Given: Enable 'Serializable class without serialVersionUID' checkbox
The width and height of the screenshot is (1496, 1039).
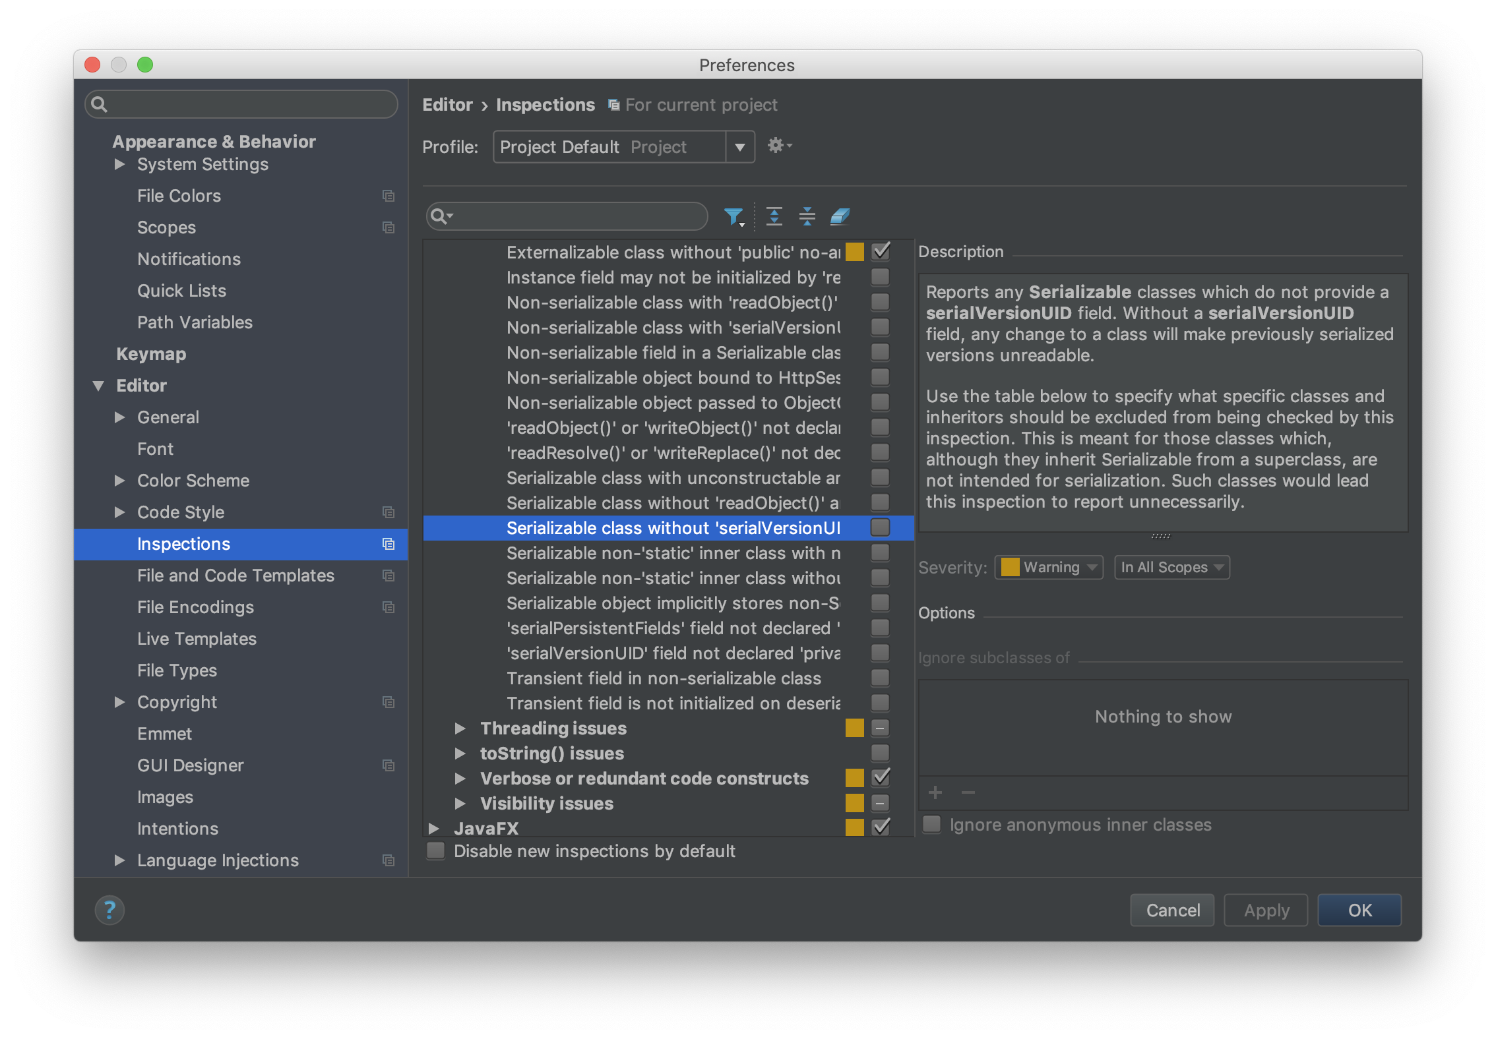Looking at the screenshot, I should click(x=880, y=527).
